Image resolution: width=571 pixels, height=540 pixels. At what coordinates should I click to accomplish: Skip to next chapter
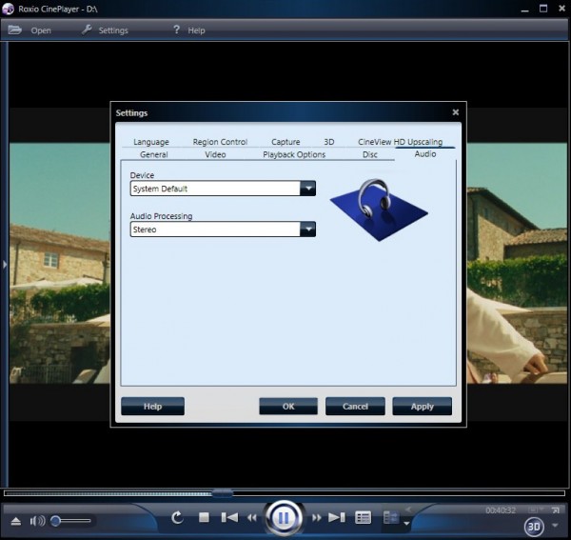pyautogui.click(x=337, y=517)
